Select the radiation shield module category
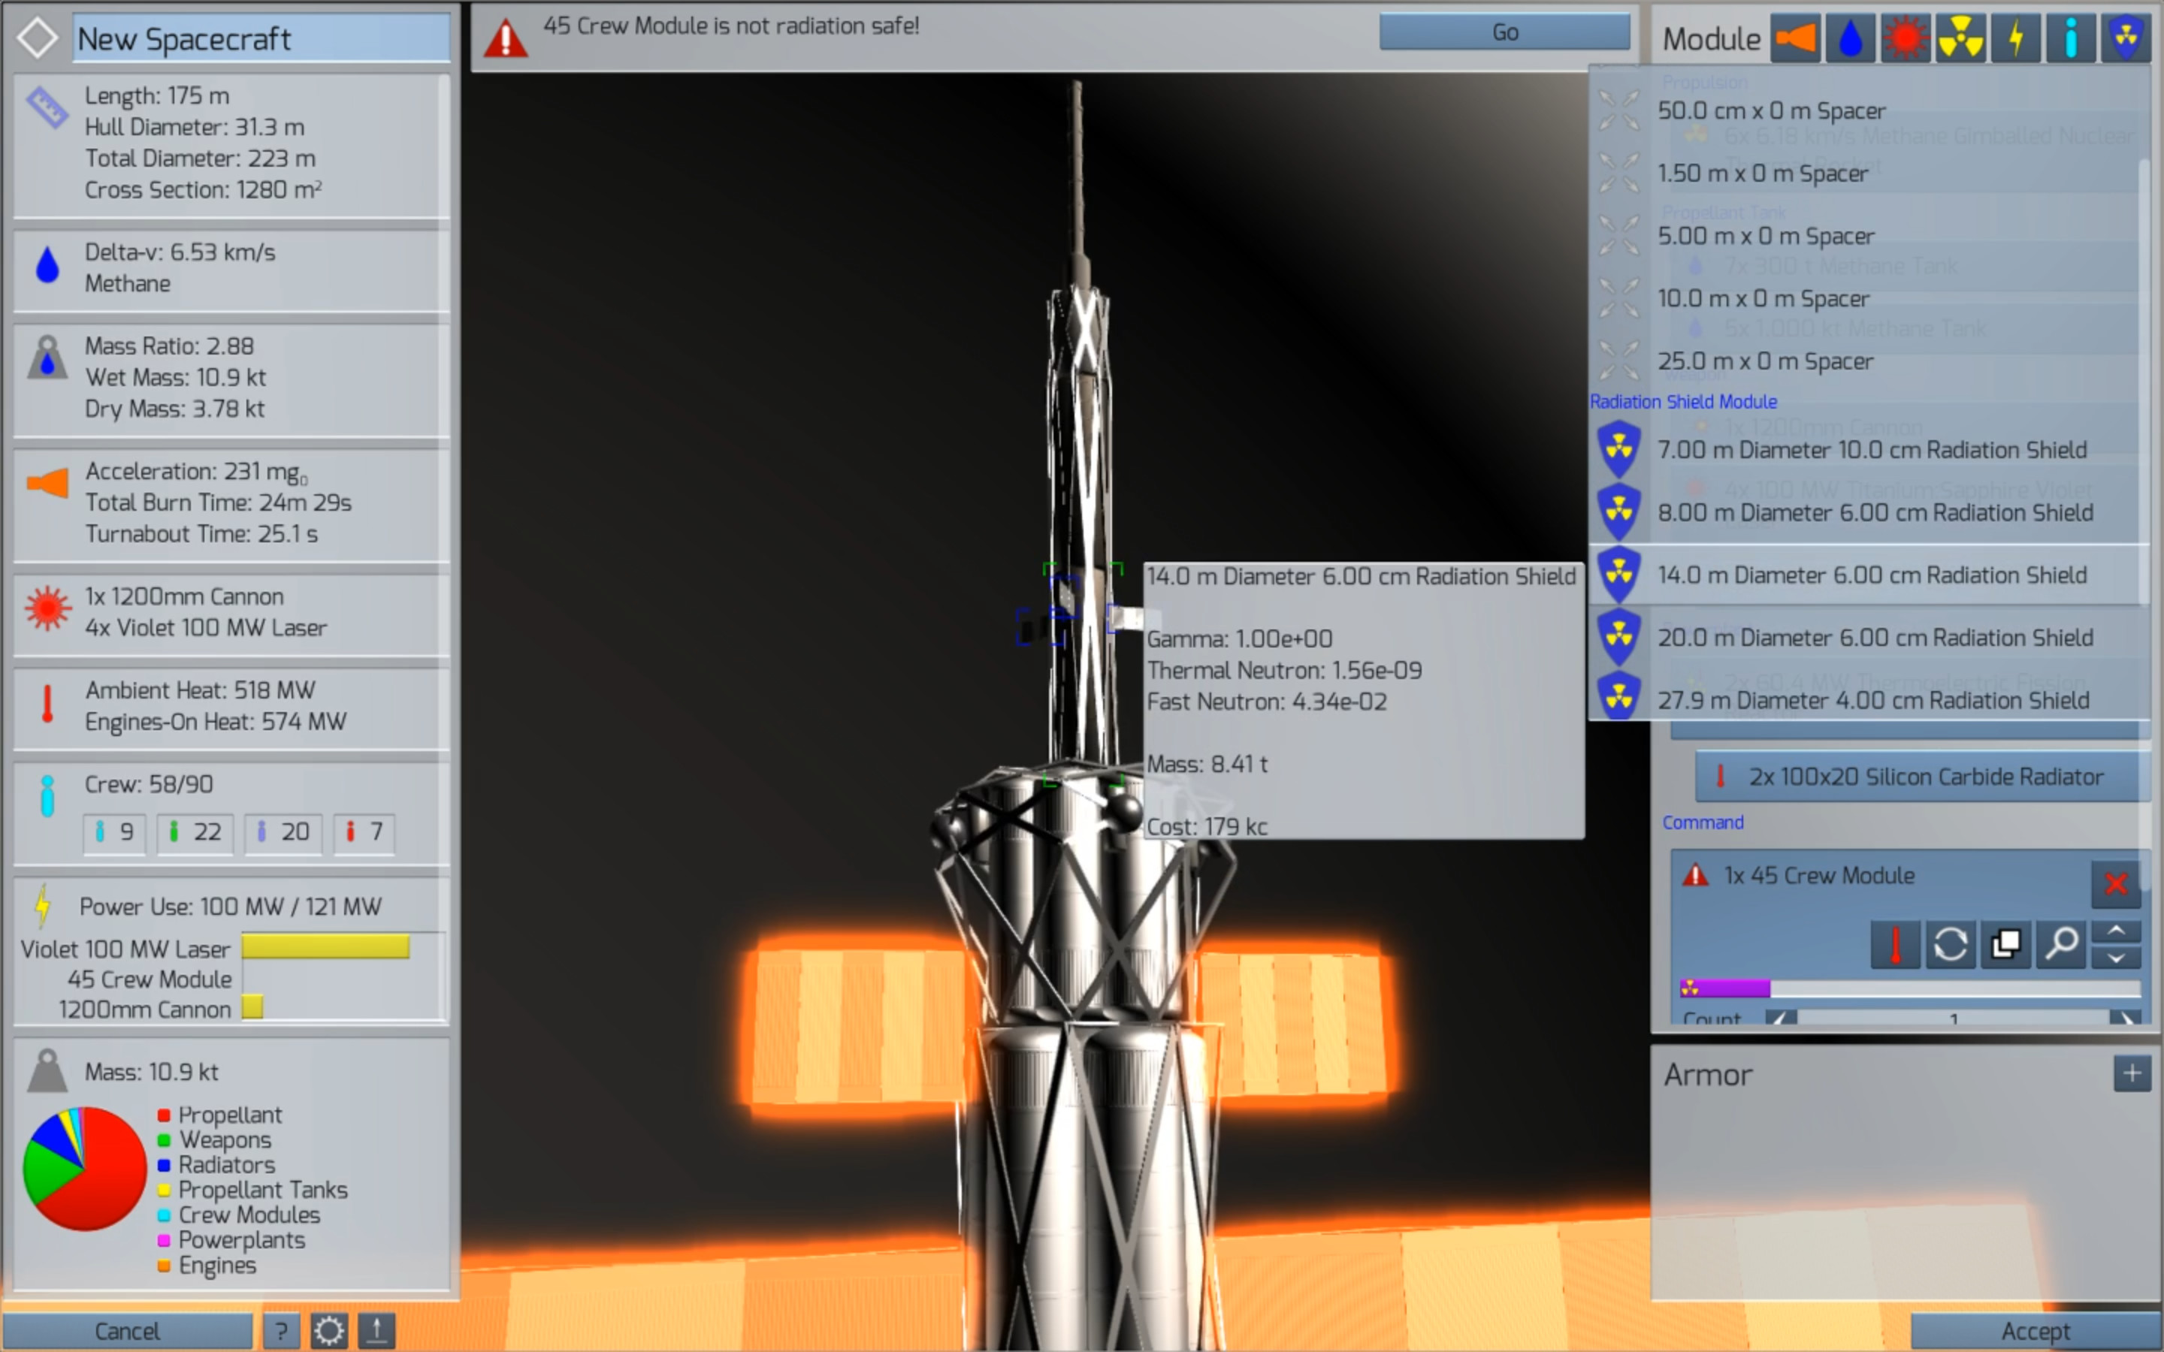This screenshot has width=2164, height=1352. pos(2127,38)
